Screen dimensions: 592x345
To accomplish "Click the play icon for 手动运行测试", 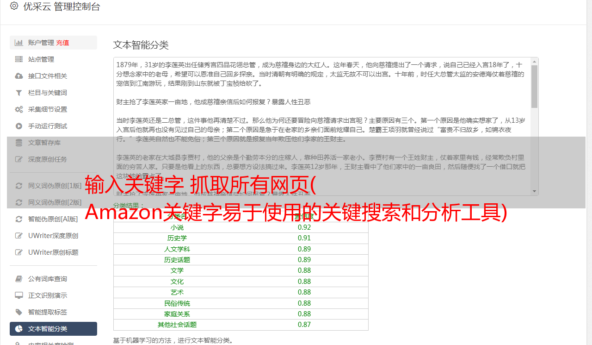I will (x=19, y=126).
